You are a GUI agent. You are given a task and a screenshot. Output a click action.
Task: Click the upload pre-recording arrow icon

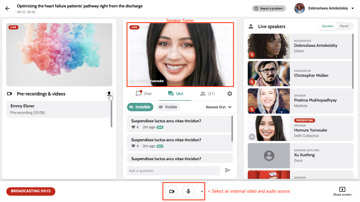tap(109, 94)
